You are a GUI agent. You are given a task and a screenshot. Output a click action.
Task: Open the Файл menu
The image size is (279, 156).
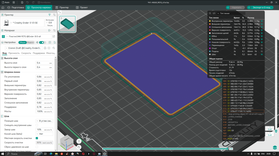pyautogui.click(x=6, y=3)
